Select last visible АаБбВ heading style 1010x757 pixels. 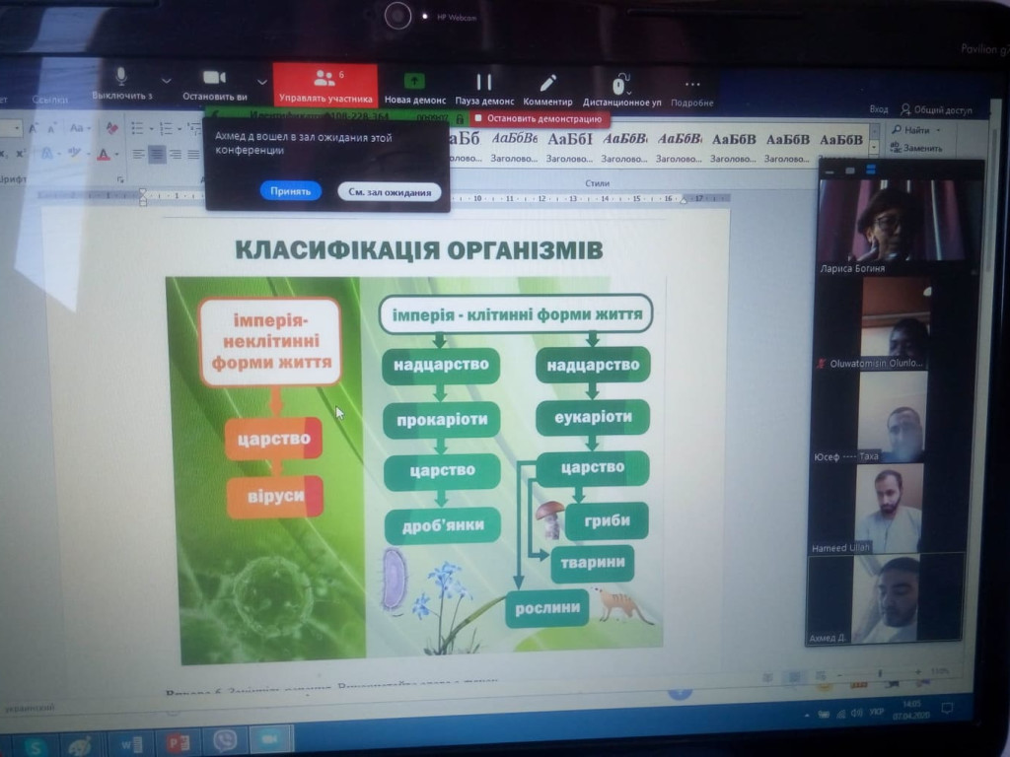click(840, 140)
